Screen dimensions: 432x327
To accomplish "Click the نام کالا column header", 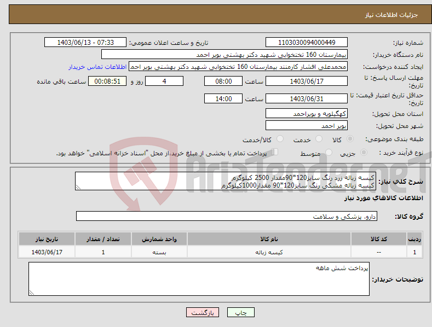I will tap(269, 239).
